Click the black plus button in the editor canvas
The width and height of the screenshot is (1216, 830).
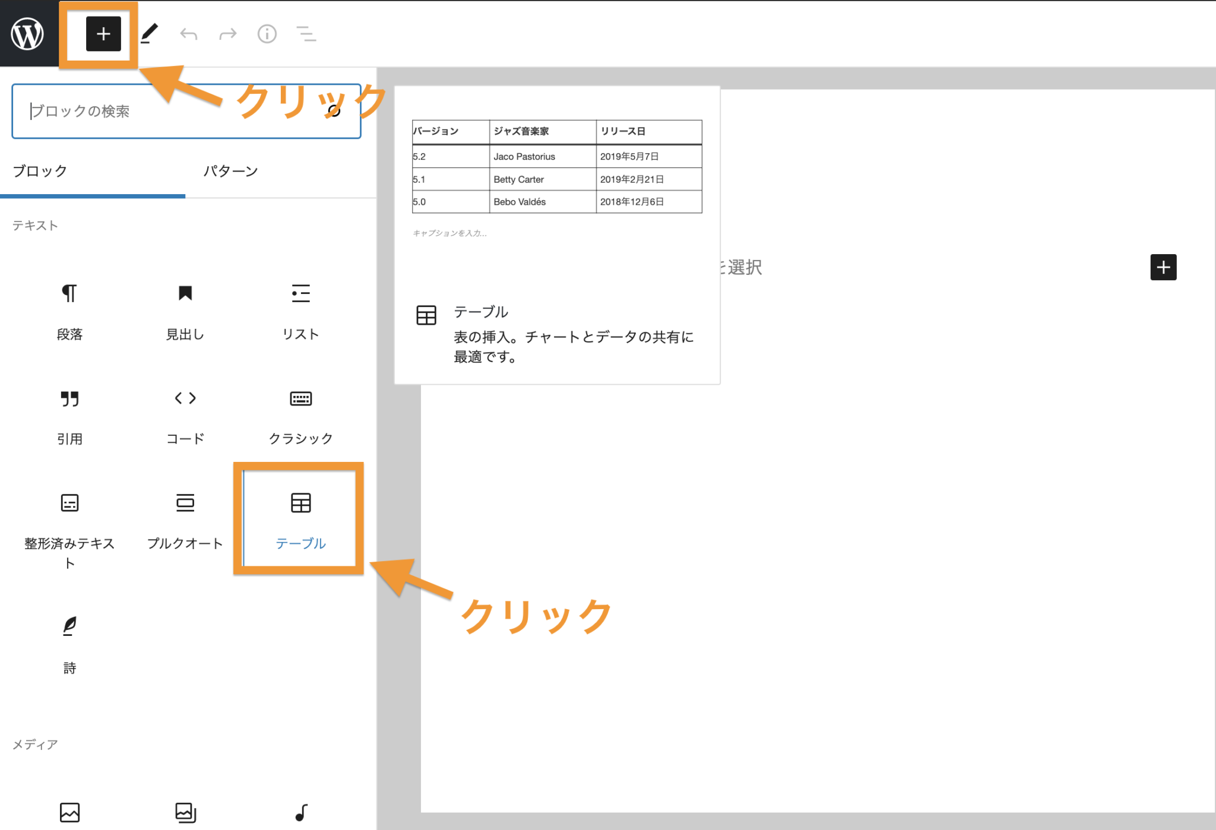(1163, 267)
